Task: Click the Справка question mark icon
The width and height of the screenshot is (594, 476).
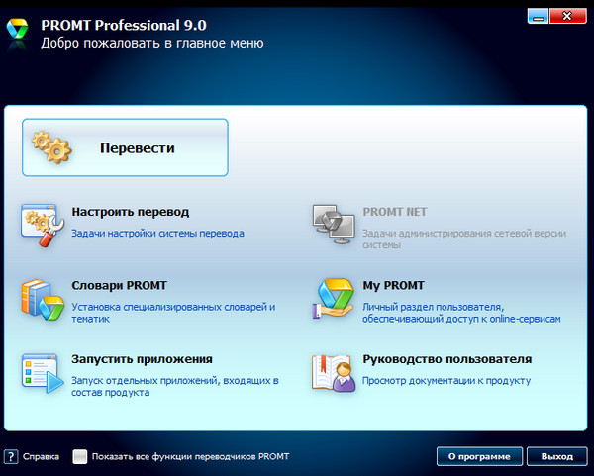Action: [11, 456]
